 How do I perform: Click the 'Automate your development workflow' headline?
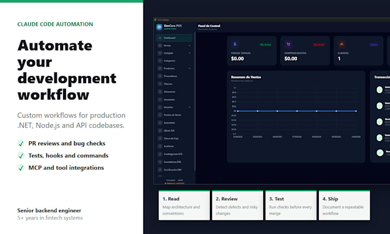click(x=67, y=70)
